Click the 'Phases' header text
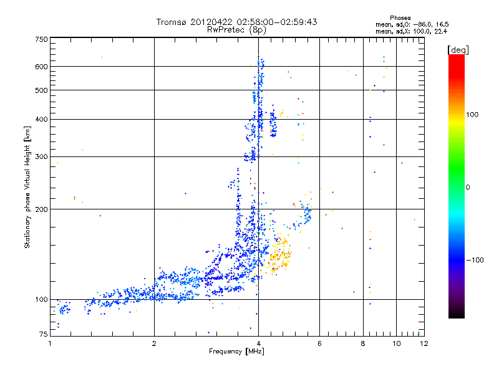This screenshot has width=499, height=374. click(x=400, y=18)
